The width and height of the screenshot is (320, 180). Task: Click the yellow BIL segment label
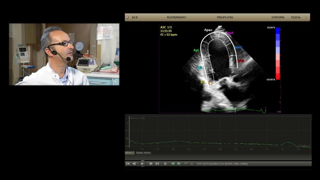(x=203, y=82)
